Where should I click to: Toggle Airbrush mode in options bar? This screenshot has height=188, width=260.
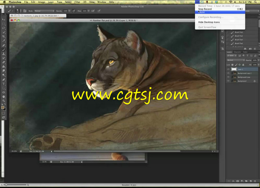click(93, 11)
